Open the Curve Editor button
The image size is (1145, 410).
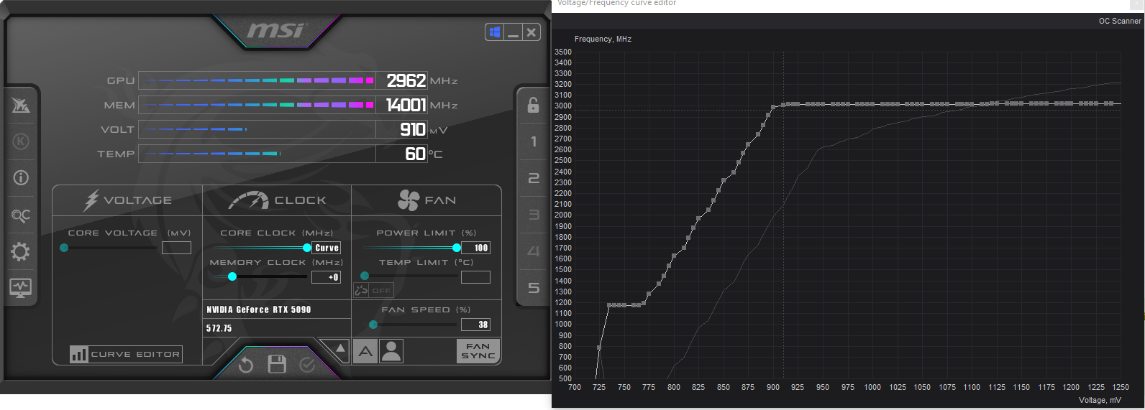(125, 354)
